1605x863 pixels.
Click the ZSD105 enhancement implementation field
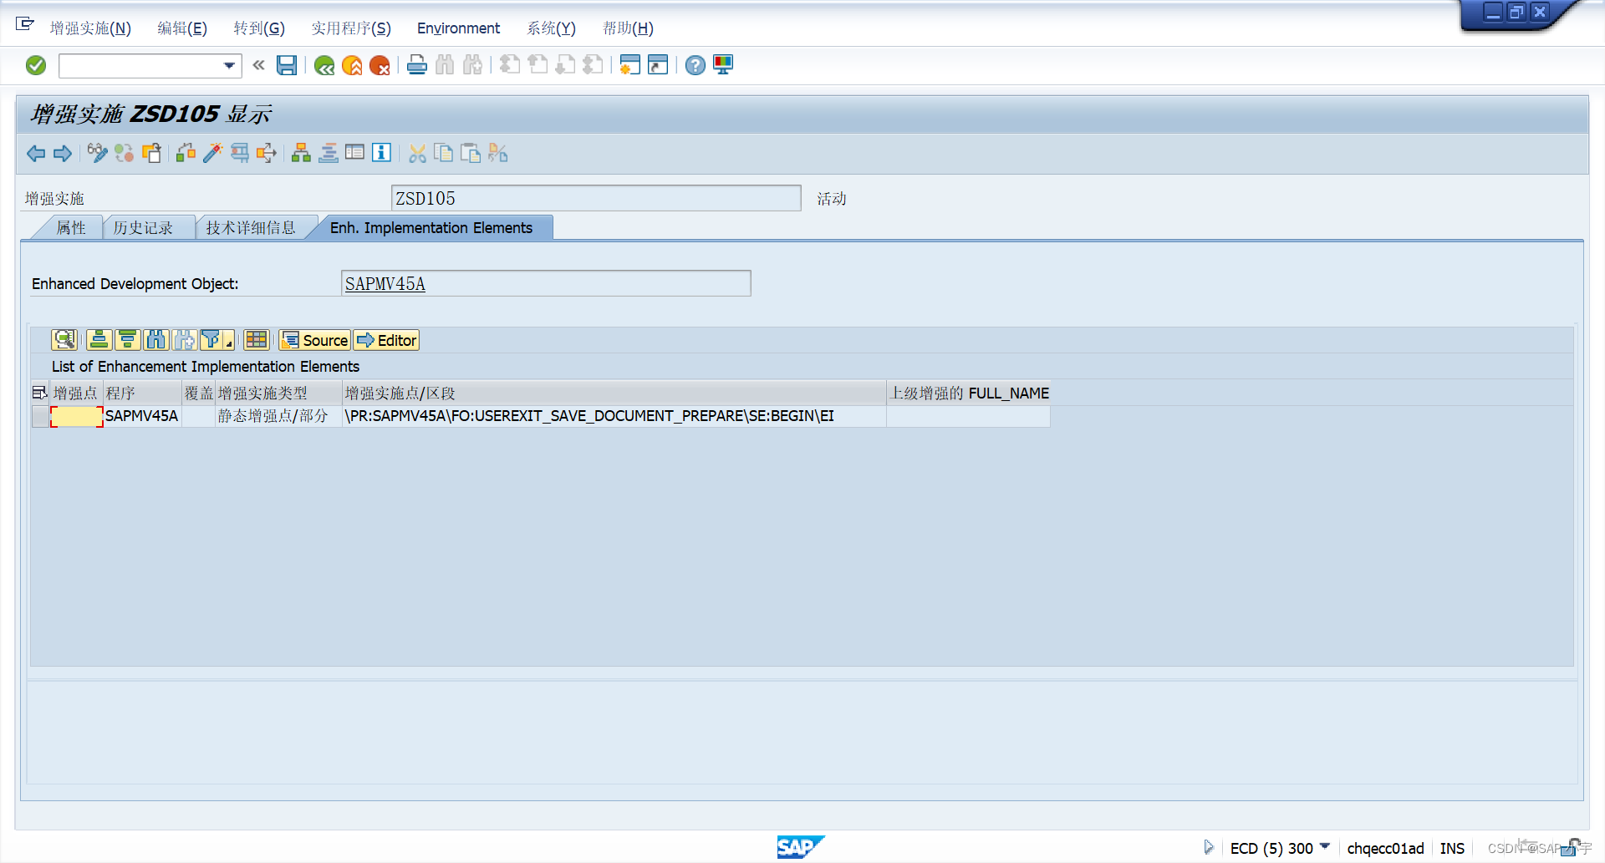tap(596, 198)
